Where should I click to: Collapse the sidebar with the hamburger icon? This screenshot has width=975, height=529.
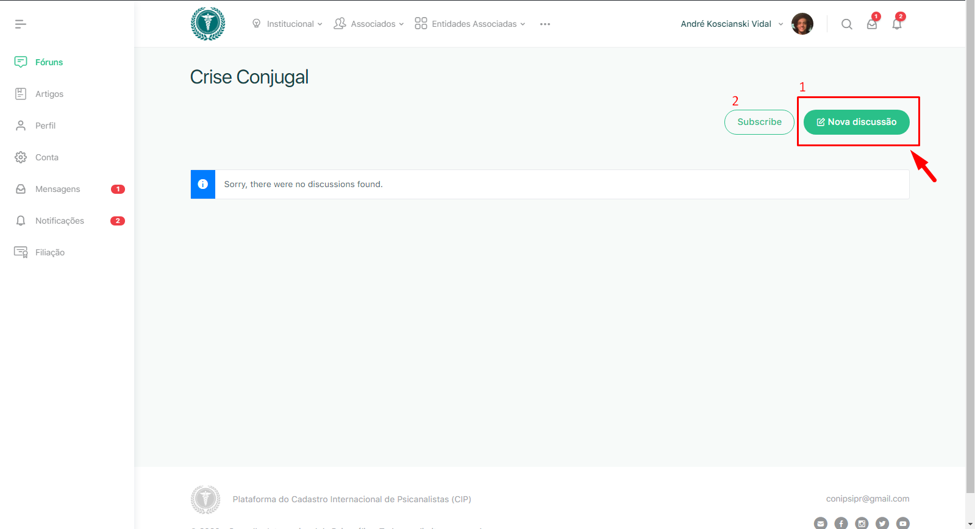[20, 24]
